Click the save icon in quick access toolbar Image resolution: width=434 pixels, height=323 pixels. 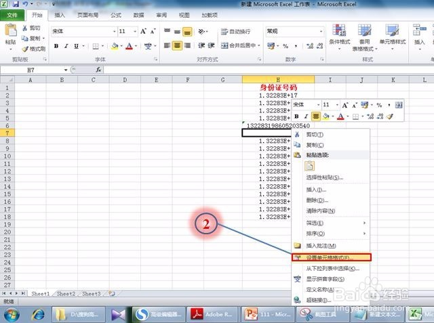click(x=16, y=4)
